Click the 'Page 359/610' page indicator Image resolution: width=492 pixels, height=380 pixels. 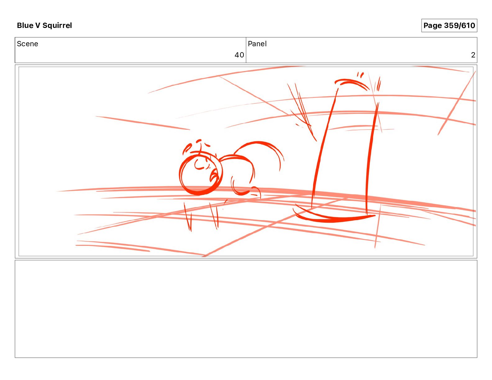[x=449, y=25]
